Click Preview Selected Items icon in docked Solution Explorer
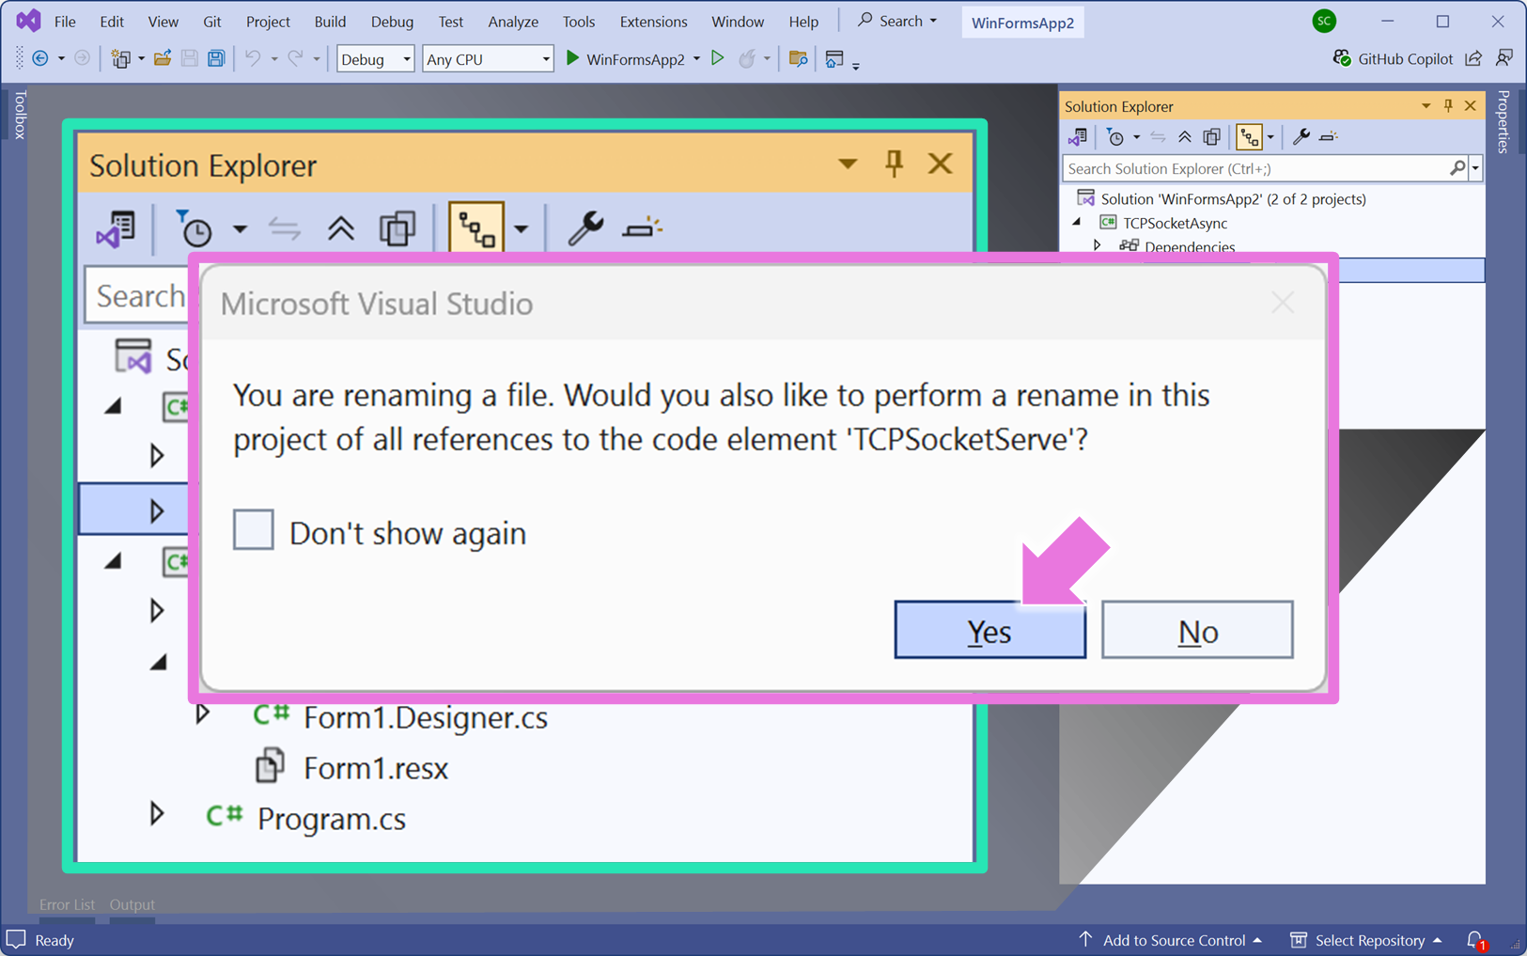 coord(1328,137)
